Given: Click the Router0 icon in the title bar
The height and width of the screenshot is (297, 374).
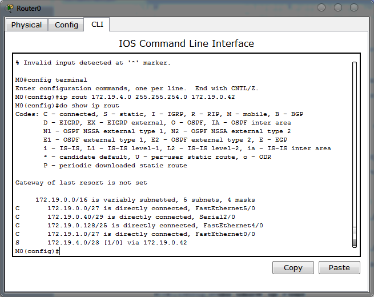Looking at the screenshot, I should [x=10, y=8].
